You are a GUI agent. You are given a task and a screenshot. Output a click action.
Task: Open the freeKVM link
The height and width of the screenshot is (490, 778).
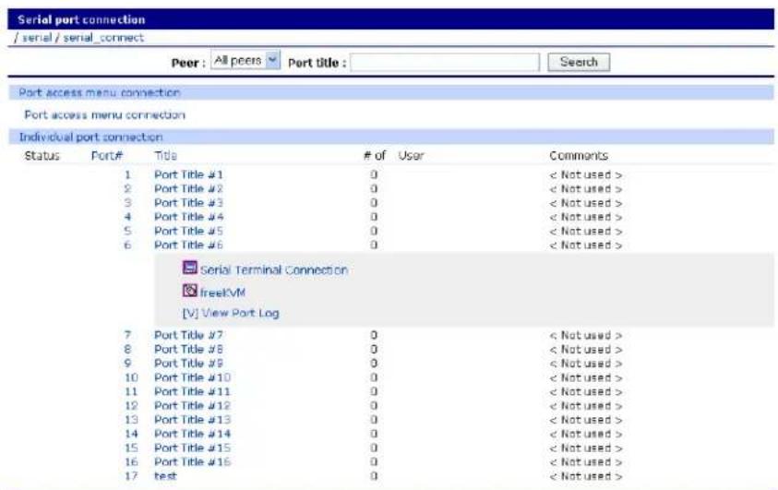pos(222,293)
